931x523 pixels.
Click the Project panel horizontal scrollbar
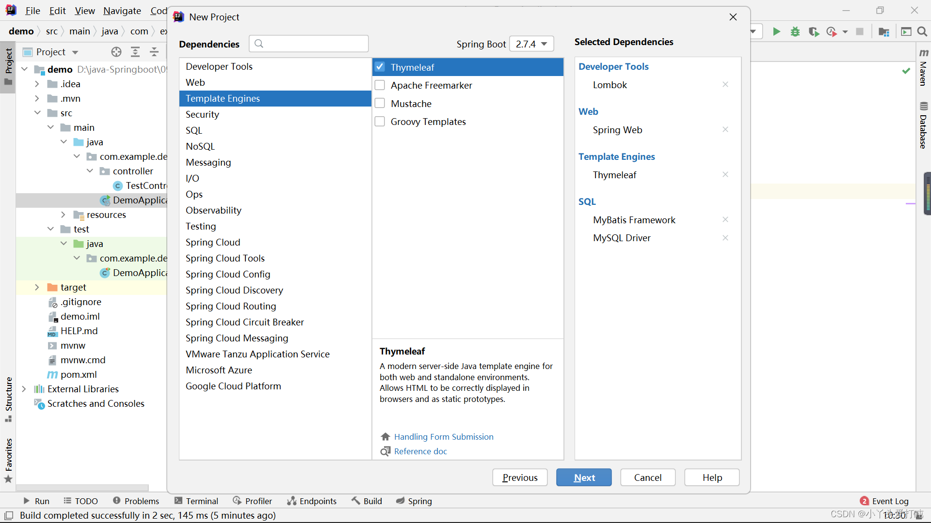[x=82, y=488]
